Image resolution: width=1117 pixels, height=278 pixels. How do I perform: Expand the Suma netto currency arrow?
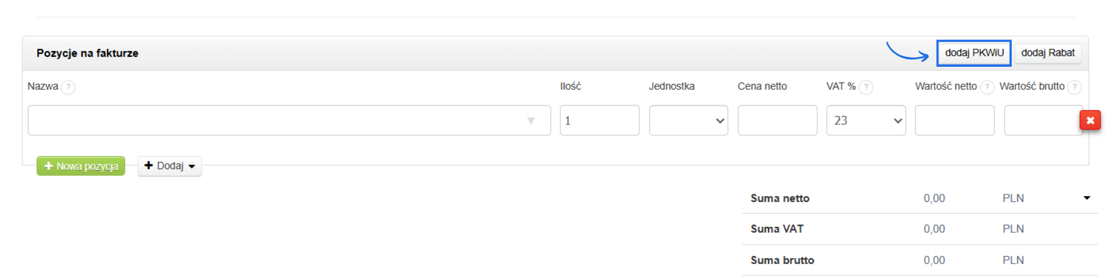coord(1086,198)
